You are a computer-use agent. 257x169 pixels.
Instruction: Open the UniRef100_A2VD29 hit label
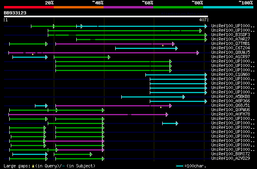230,159
